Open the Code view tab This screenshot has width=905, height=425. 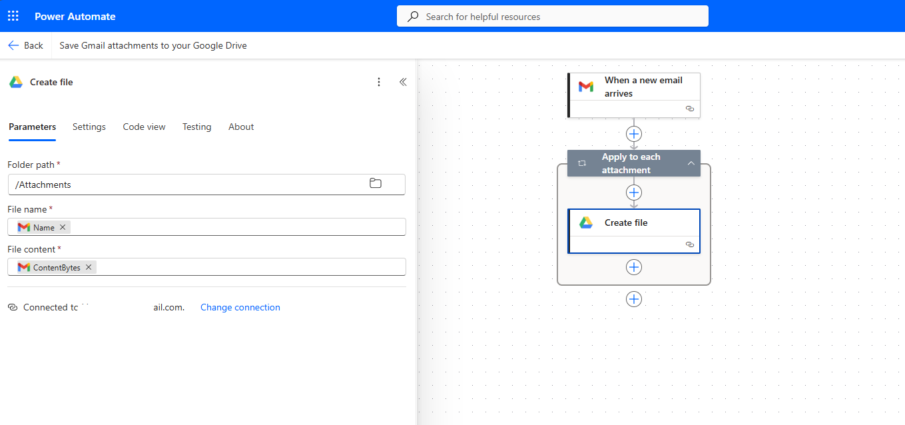tap(144, 127)
